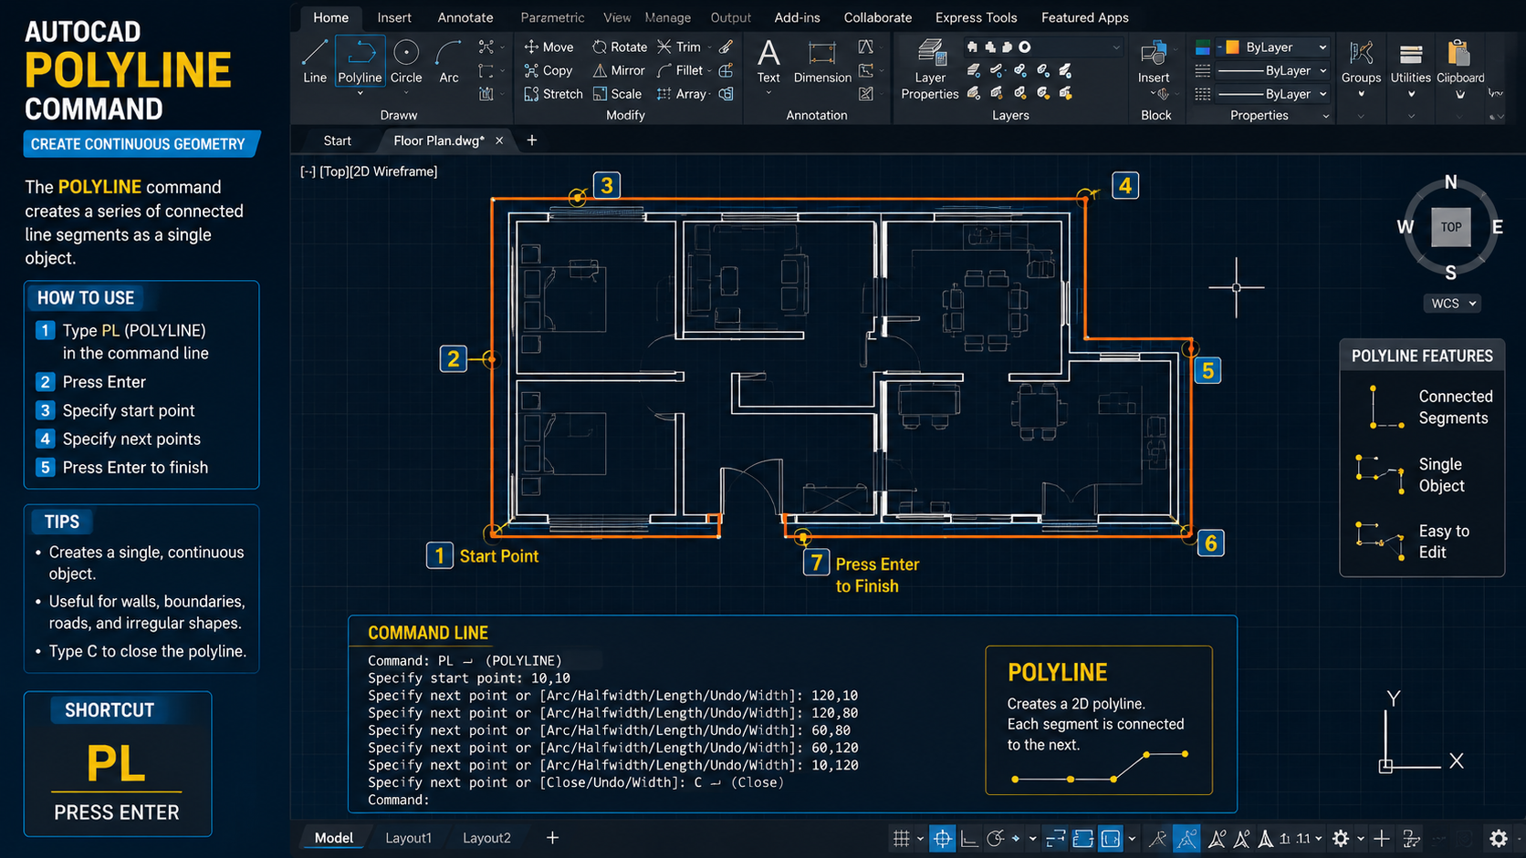Toggle the highlighted annotation visibility button
This screenshot has width=1526, height=858.
point(1186,838)
